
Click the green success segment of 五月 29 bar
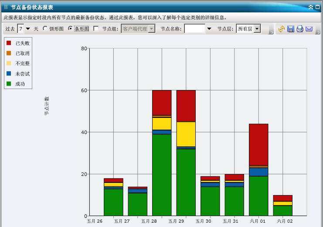pos(186,182)
